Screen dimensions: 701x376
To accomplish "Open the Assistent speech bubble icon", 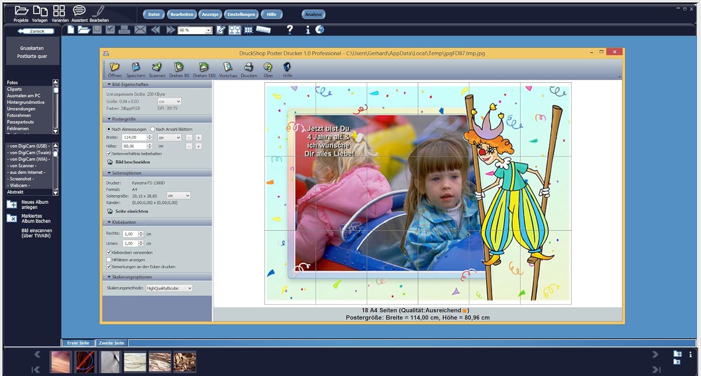I will pyautogui.click(x=79, y=11).
